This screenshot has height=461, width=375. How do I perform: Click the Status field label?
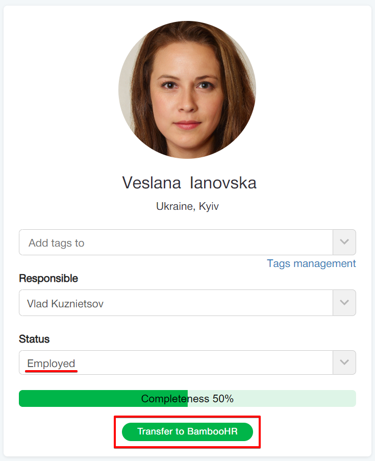(x=34, y=339)
